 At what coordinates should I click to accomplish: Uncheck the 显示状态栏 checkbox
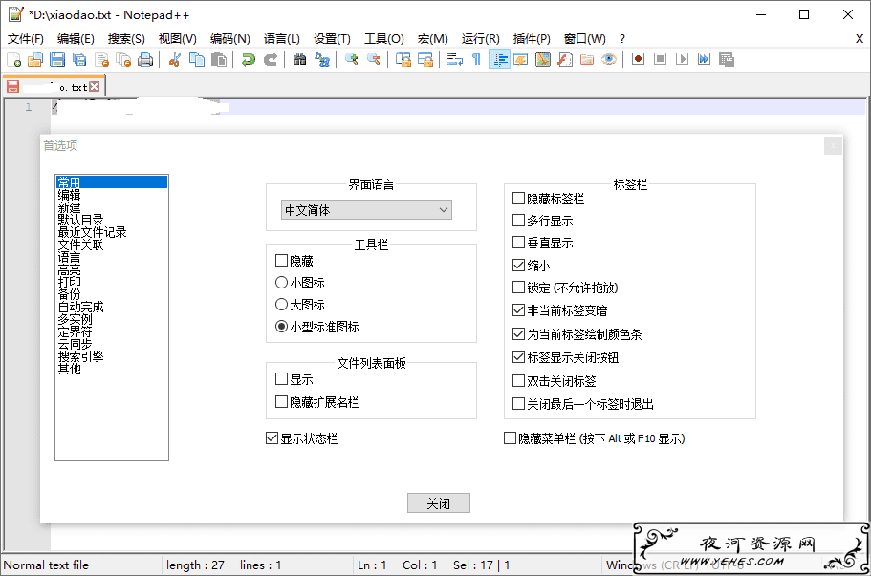272,438
